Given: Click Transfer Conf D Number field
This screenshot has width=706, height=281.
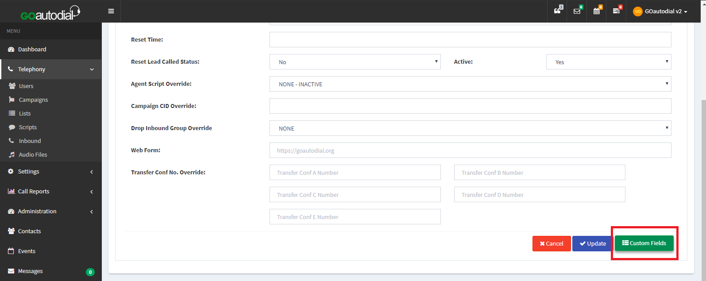Looking at the screenshot, I should point(540,194).
